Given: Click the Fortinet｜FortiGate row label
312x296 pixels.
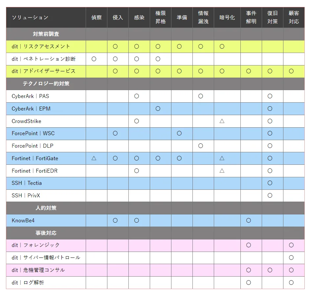Looking at the screenshot, I should pyautogui.click(x=35, y=158).
